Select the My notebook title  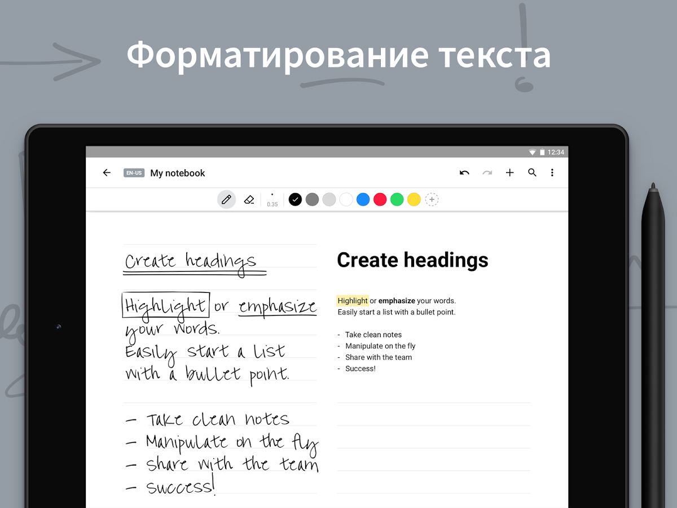[x=178, y=173]
